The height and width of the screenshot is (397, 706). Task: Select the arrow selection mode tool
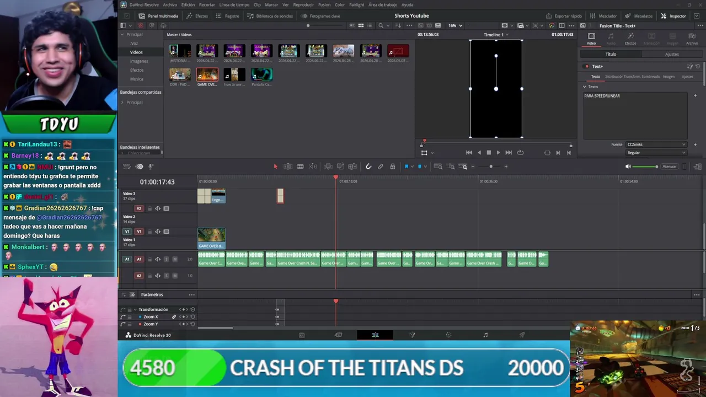(x=276, y=167)
